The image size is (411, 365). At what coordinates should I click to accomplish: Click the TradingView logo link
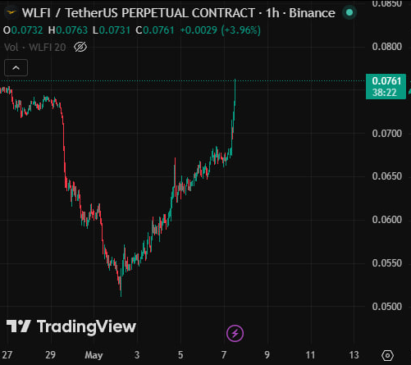(x=71, y=326)
